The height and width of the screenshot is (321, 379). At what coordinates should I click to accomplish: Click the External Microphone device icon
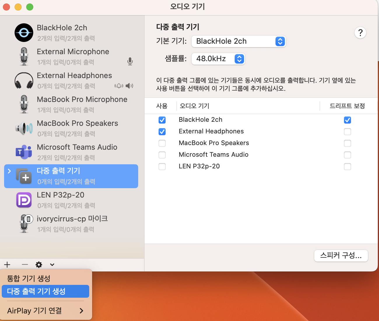pyautogui.click(x=24, y=57)
